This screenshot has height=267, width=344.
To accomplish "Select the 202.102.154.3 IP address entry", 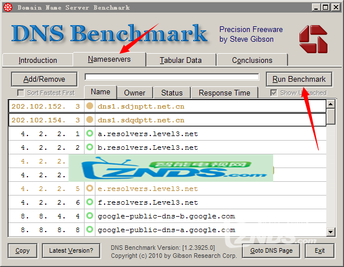I will pos(46,120).
